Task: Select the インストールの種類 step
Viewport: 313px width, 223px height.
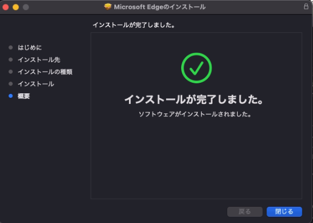Action: [45, 72]
